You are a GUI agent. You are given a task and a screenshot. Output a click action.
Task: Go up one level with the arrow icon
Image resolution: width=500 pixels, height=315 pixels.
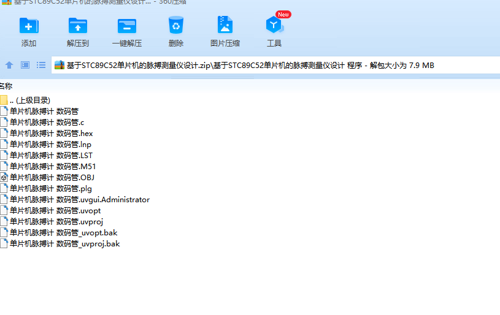point(9,66)
